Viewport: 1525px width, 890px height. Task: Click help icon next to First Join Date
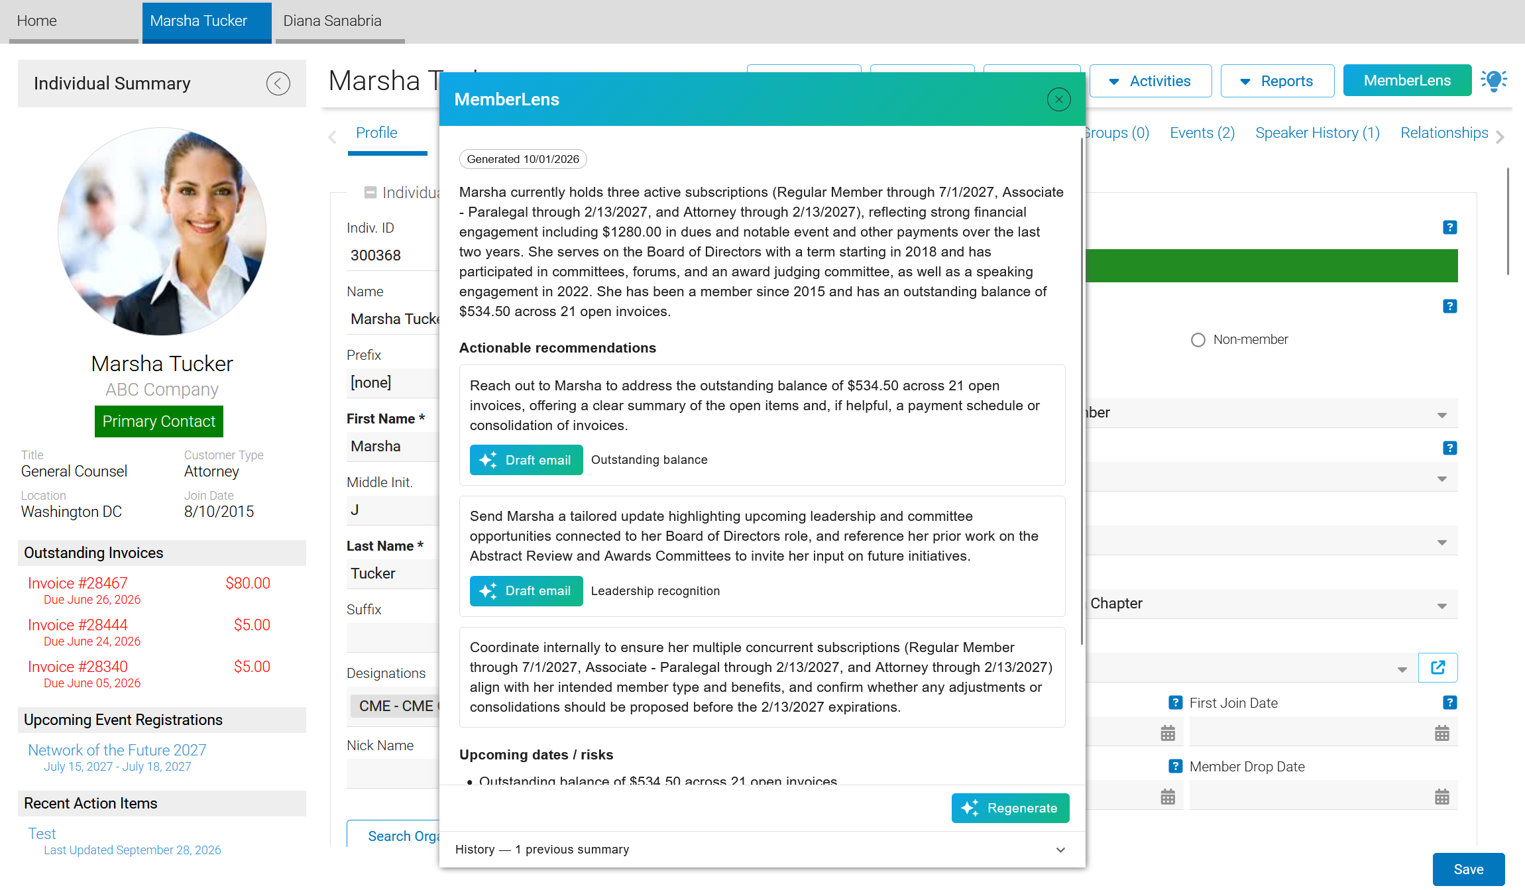(1449, 702)
